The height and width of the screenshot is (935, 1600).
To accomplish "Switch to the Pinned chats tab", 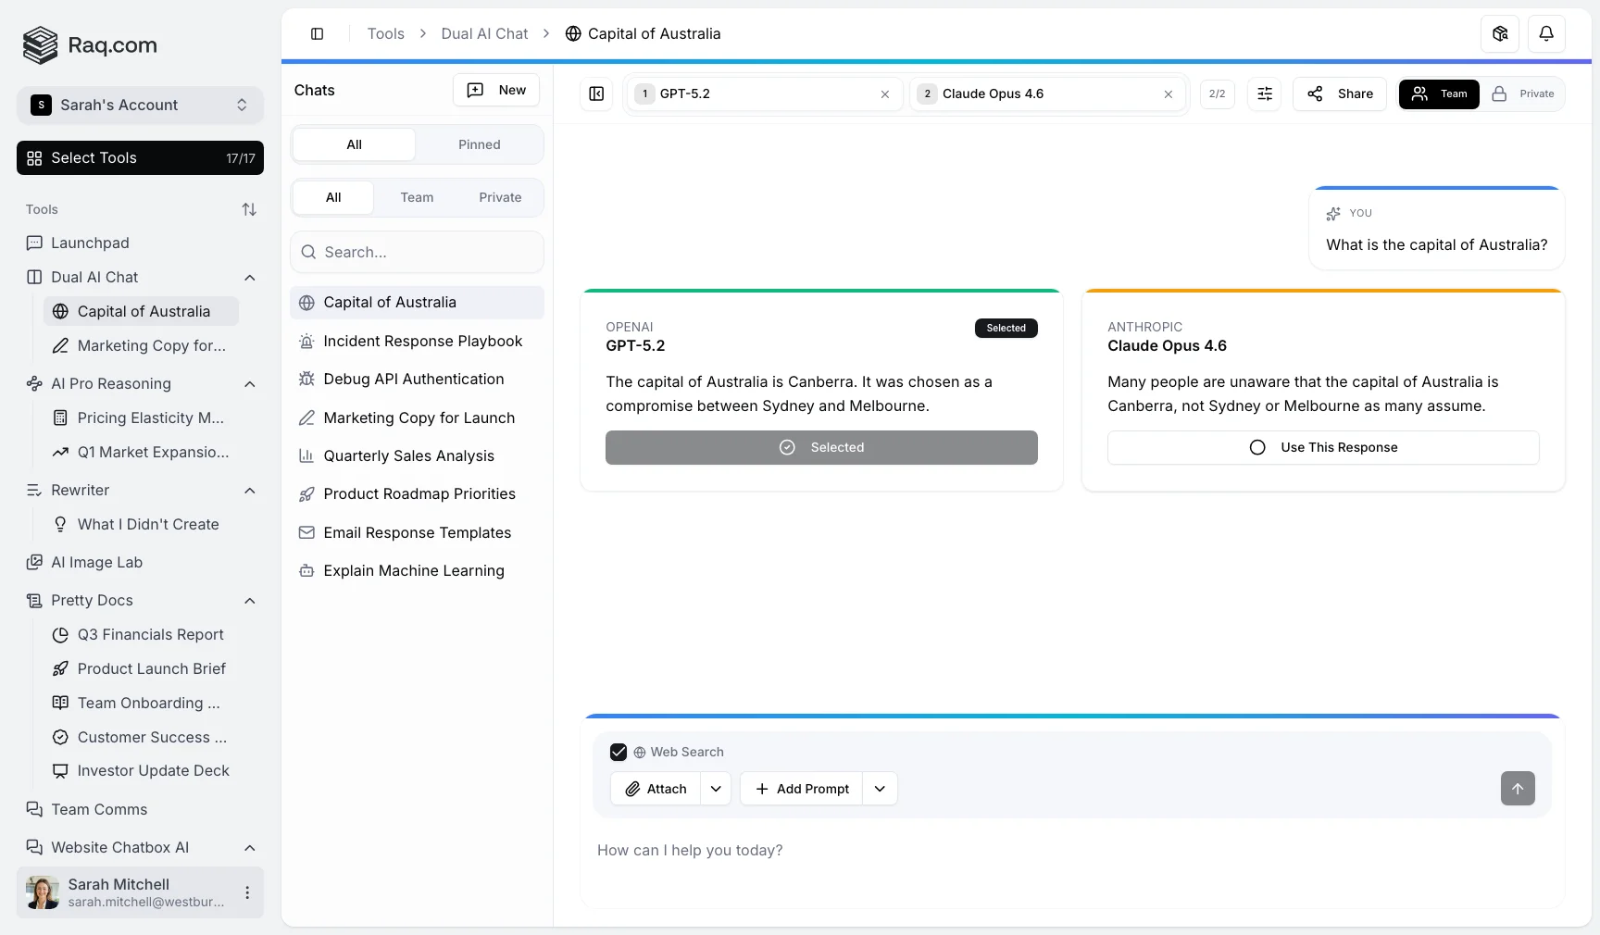I will pyautogui.click(x=479, y=144).
